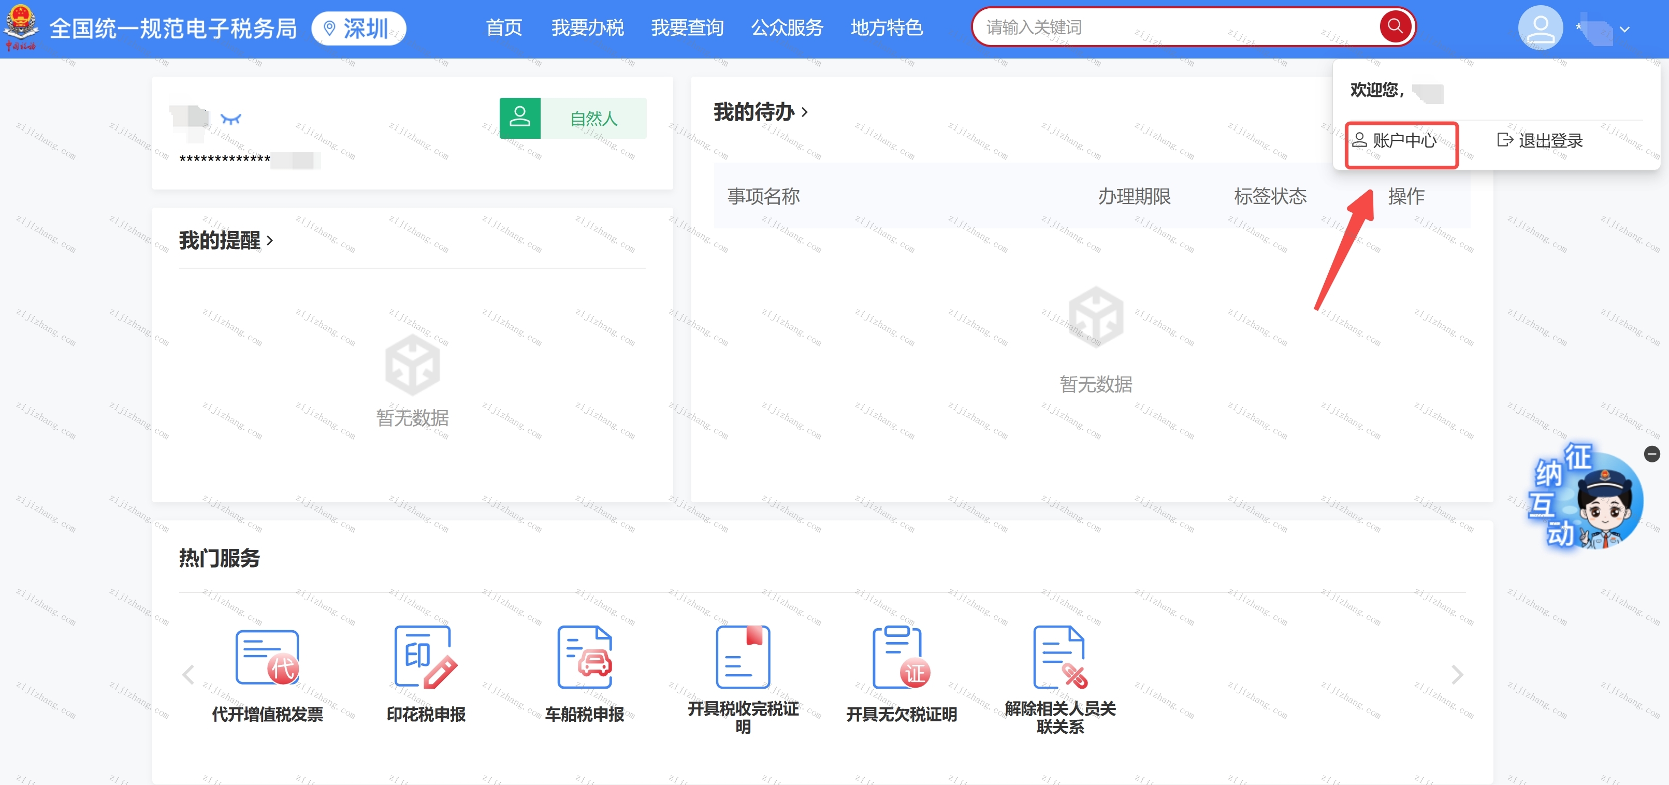Expand the 我的待办 section

click(761, 112)
